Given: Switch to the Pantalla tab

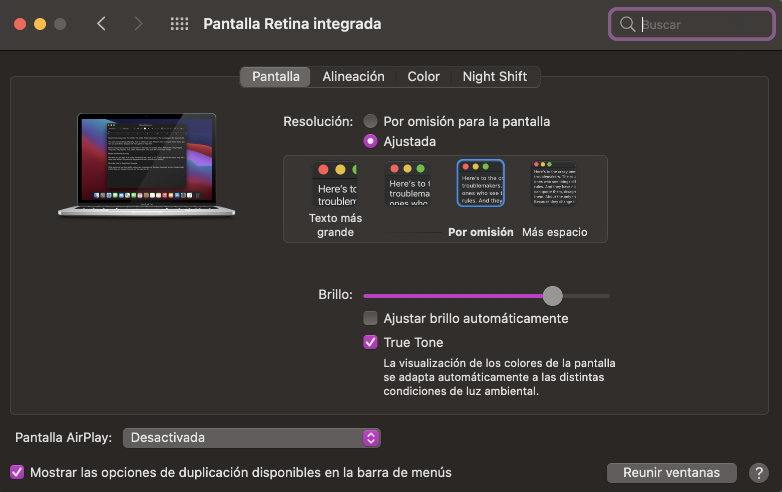Looking at the screenshot, I should tap(276, 76).
